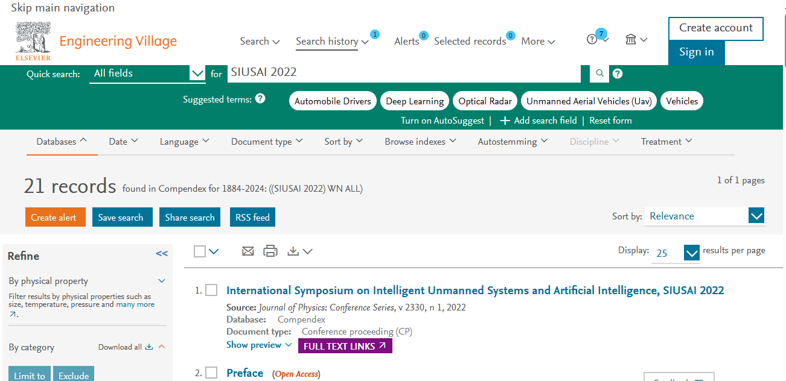Open the help question mark menu with badge
The width and height of the screenshot is (786, 381).
(x=597, y=39)
